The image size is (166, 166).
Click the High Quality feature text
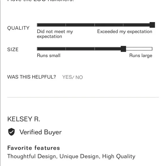119,157
